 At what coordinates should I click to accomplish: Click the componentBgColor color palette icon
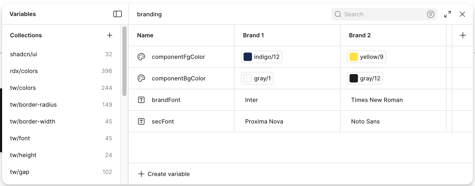click(141, 78)
